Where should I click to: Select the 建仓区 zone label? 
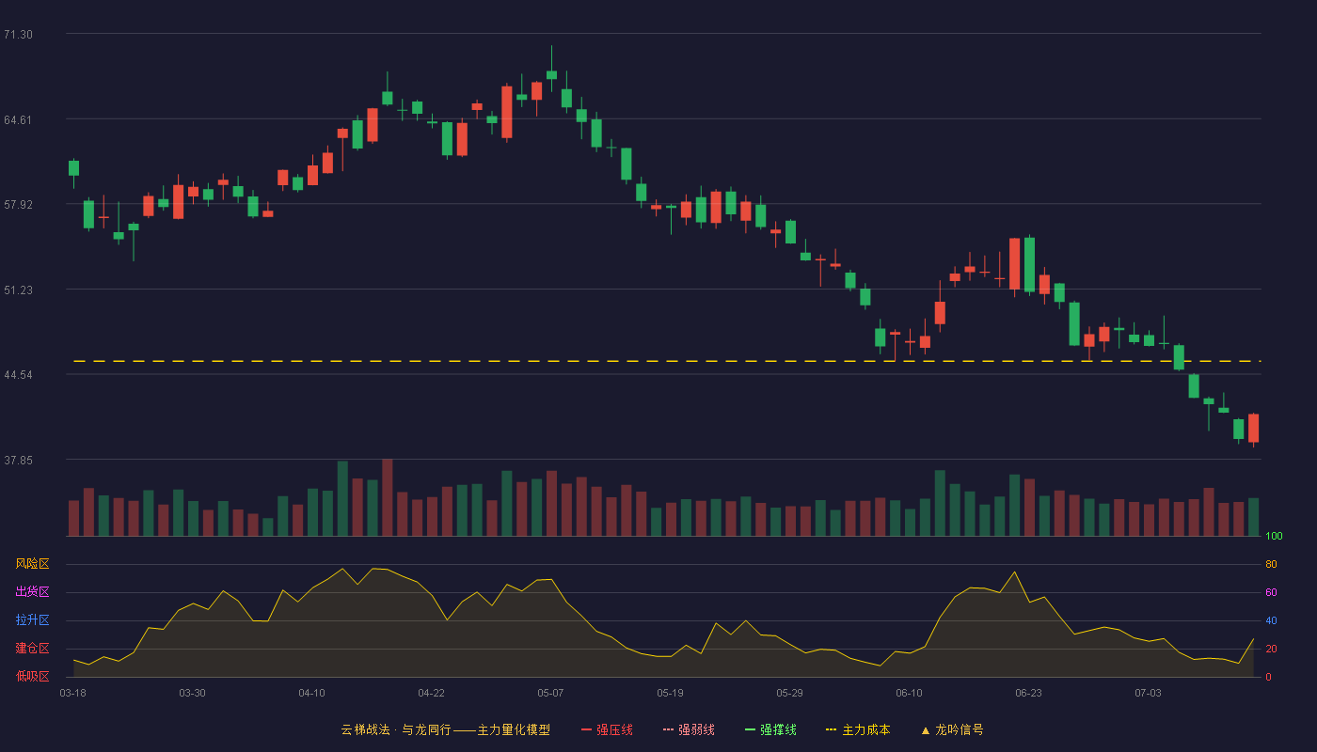click(32, 649)
